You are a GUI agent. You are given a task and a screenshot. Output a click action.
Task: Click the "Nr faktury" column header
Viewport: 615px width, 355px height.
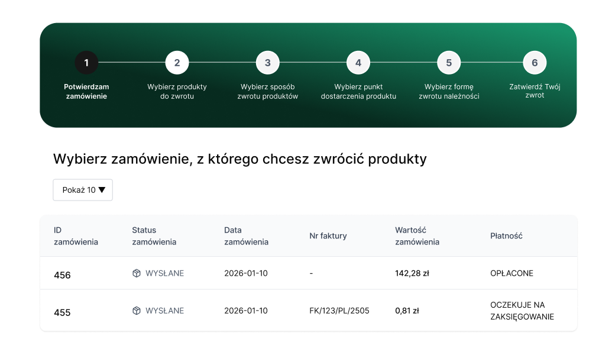(328, 235)
